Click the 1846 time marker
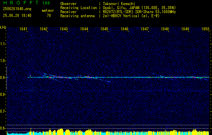 [x=124, y=29]
